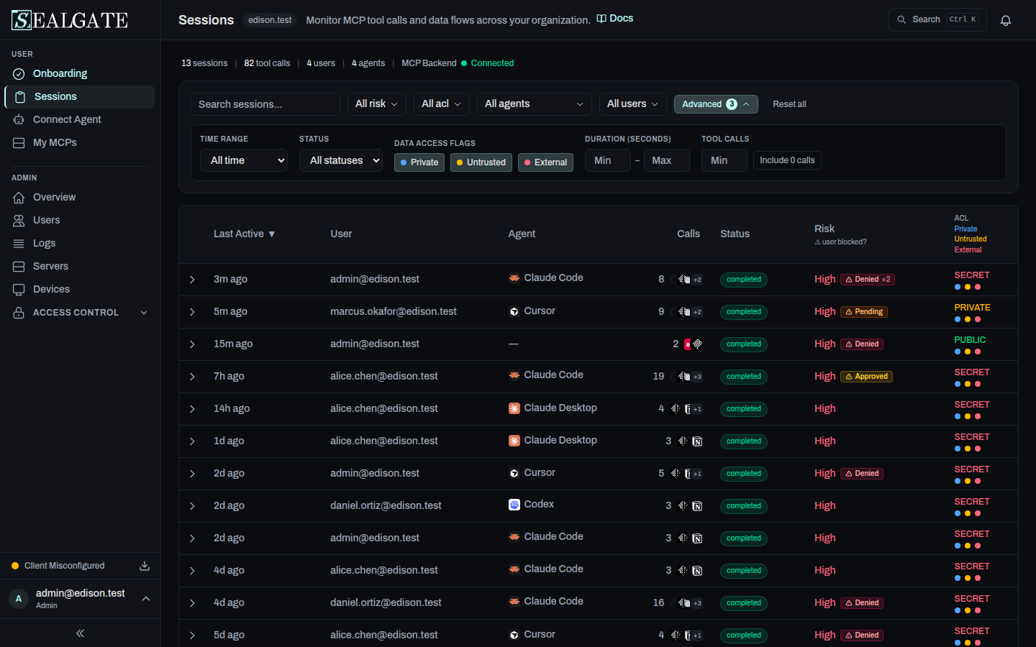Viewport: 1036px width, 647px height.
Task: Click the Codex agent icon
Action: pyautogui.click(x=514, y=505)
